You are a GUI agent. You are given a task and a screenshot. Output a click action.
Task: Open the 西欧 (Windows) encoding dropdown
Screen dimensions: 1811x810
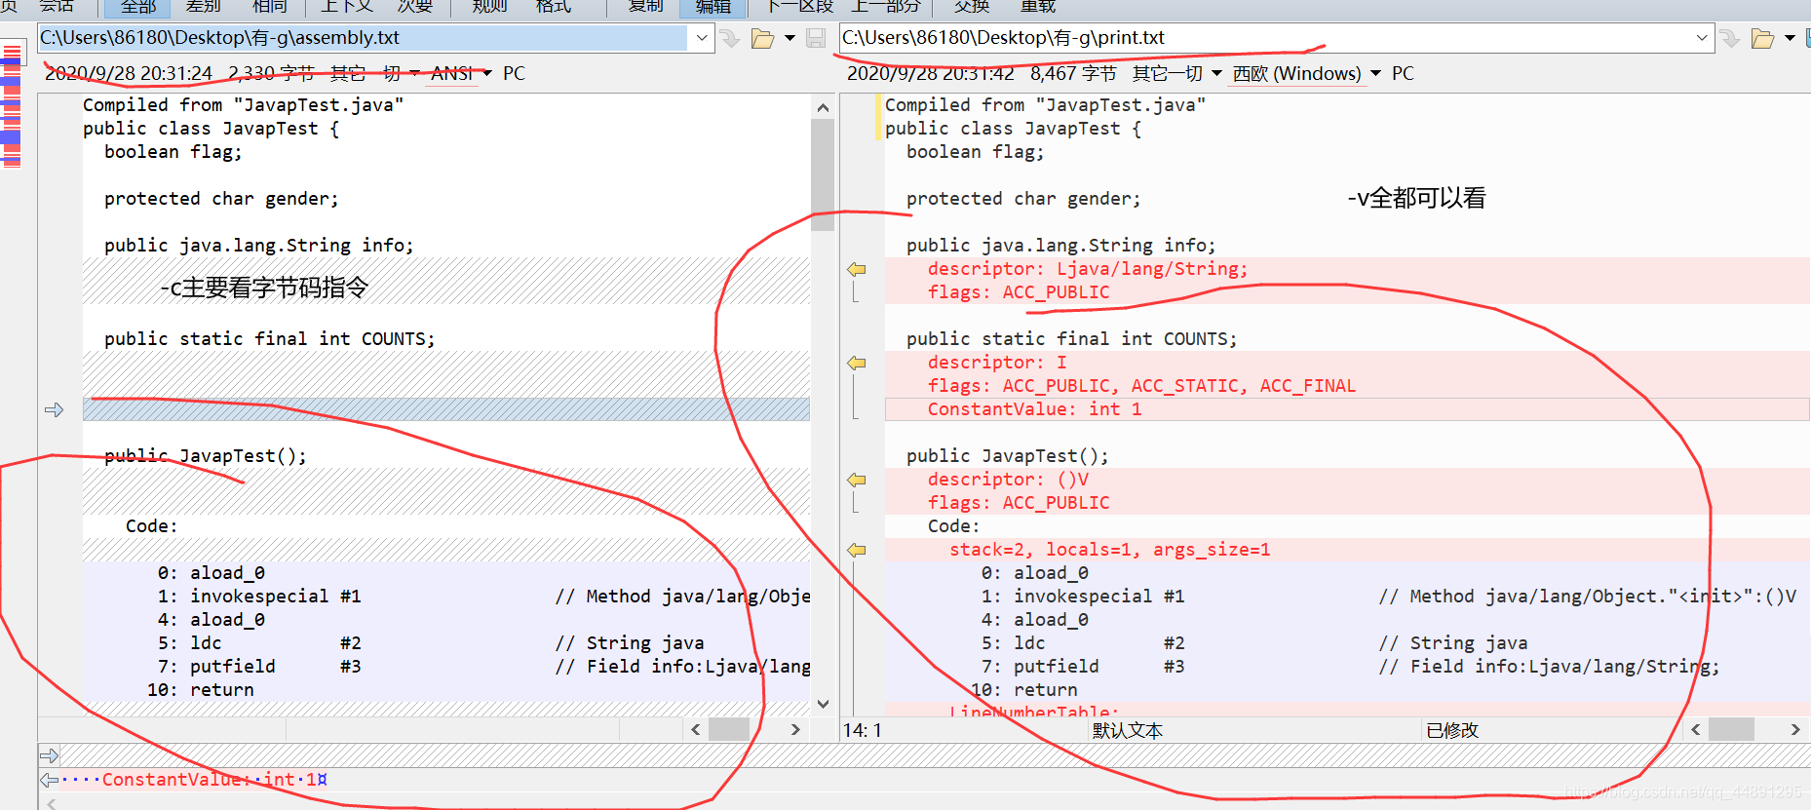1307,73
